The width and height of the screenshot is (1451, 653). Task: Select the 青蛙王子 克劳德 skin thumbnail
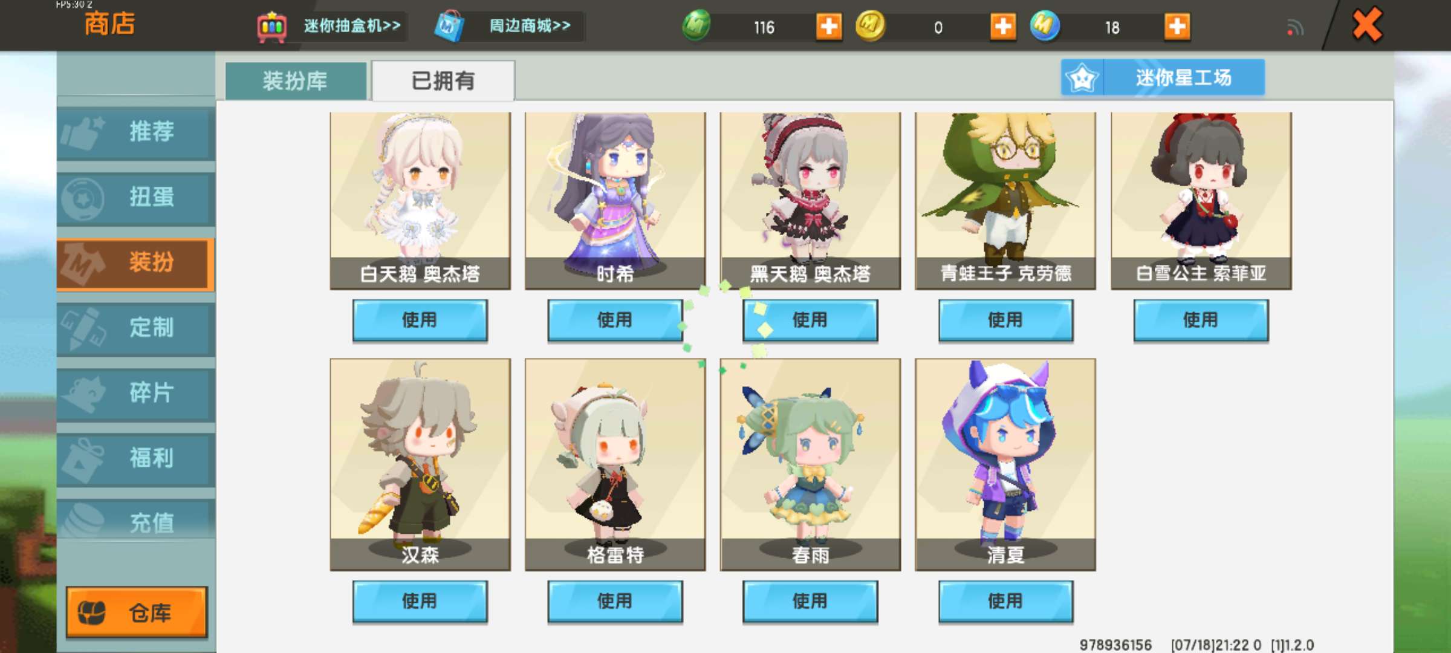click(x=1005, y=201)
